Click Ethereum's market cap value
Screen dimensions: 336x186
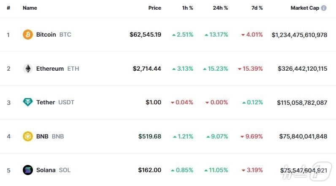click(x=302, y=69)
